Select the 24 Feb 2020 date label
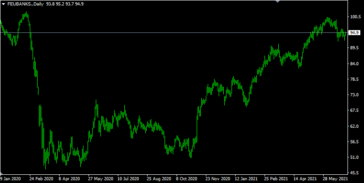364x183 pixels. coord(41,179)
